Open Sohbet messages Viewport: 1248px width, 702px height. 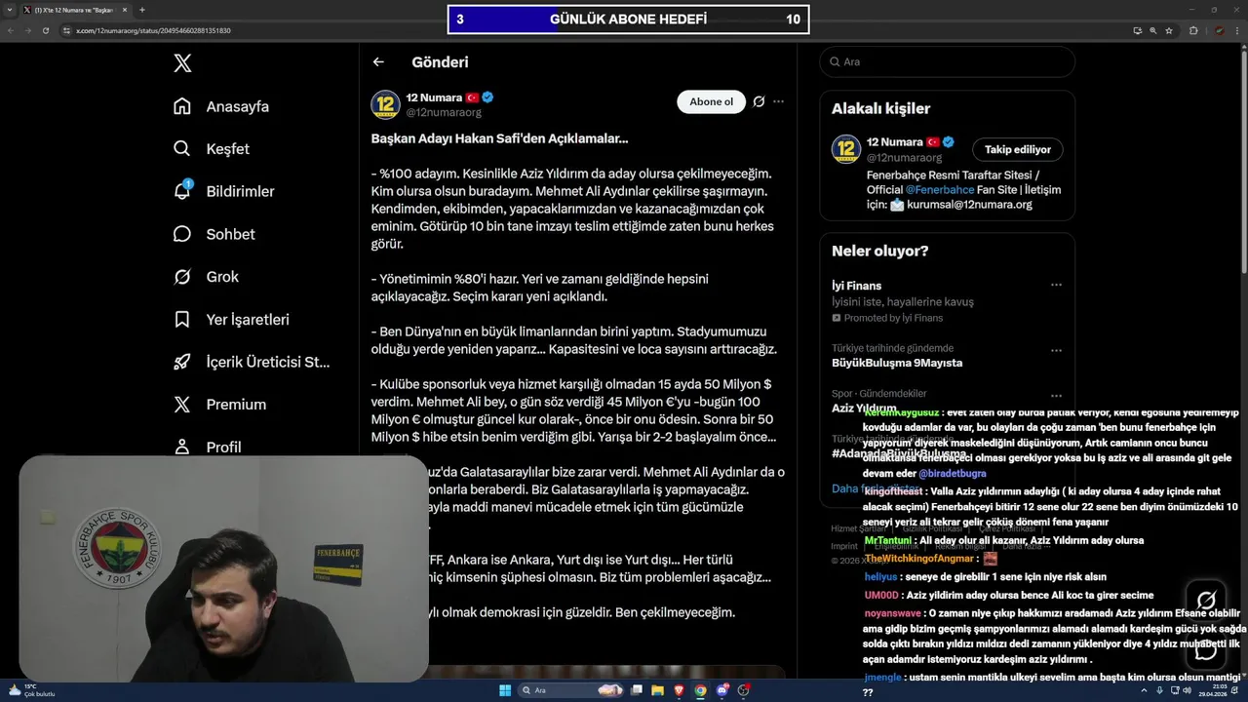(214, 234)
